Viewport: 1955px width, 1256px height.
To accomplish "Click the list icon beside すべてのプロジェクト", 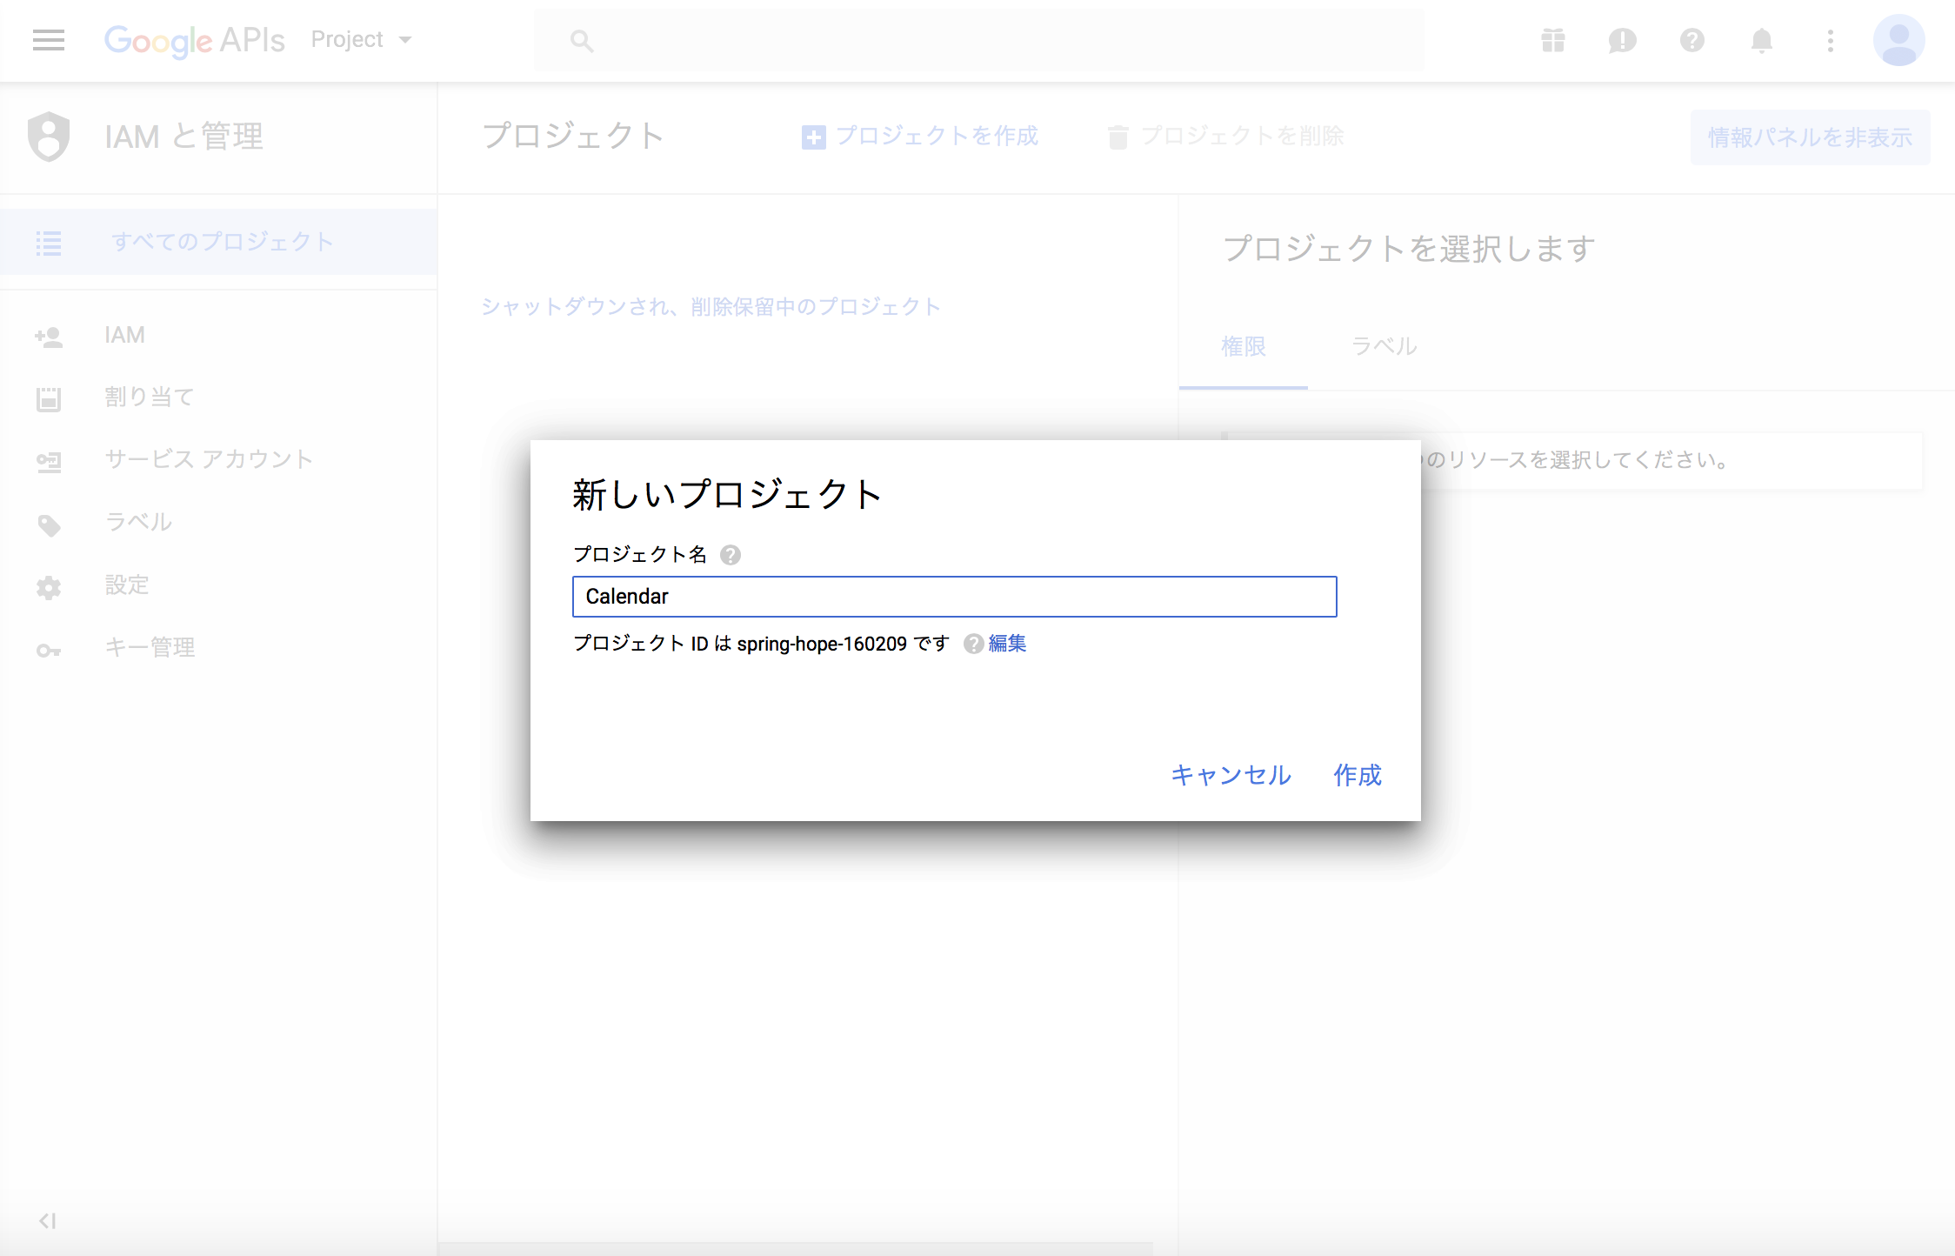I will click(49, 243).
